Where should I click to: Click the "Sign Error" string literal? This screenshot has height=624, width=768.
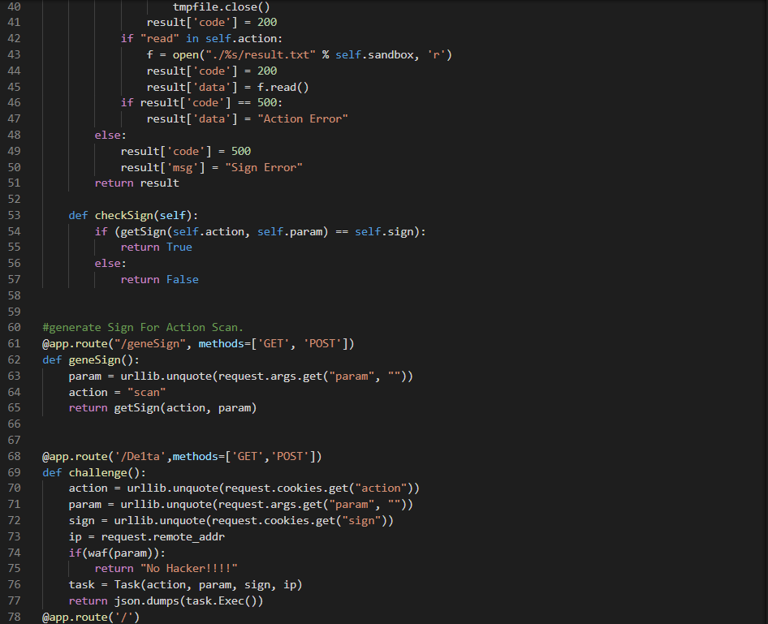264,167
